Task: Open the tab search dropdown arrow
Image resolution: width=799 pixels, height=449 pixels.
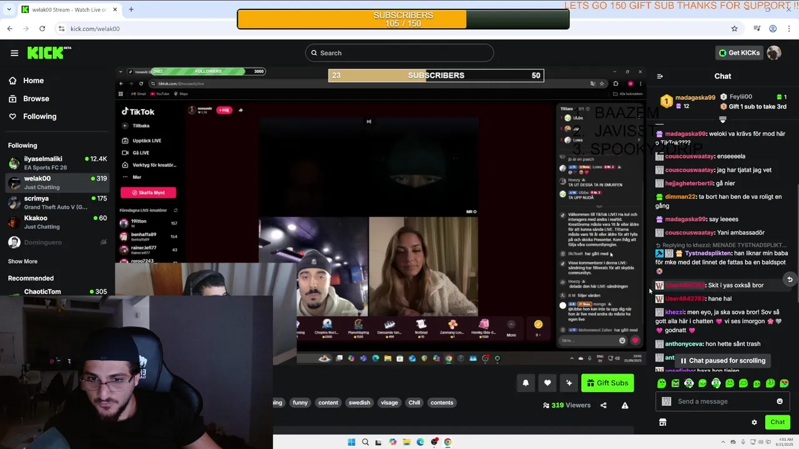Action: coord(7,9)
